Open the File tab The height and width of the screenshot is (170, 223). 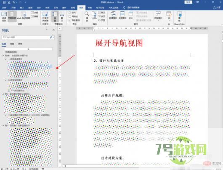click(x=4, y=8)
